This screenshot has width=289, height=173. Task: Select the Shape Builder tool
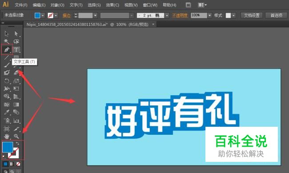pos(7,97)
